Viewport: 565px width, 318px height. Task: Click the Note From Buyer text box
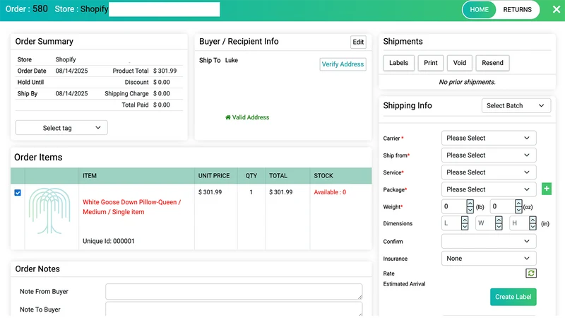234,291
